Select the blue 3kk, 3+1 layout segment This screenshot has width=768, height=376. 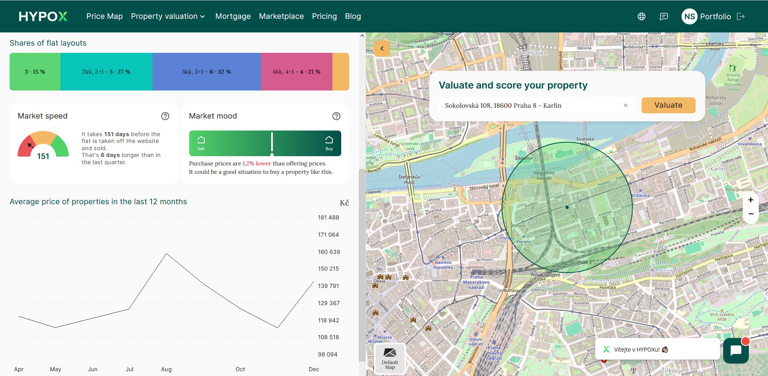pos(206,72)
